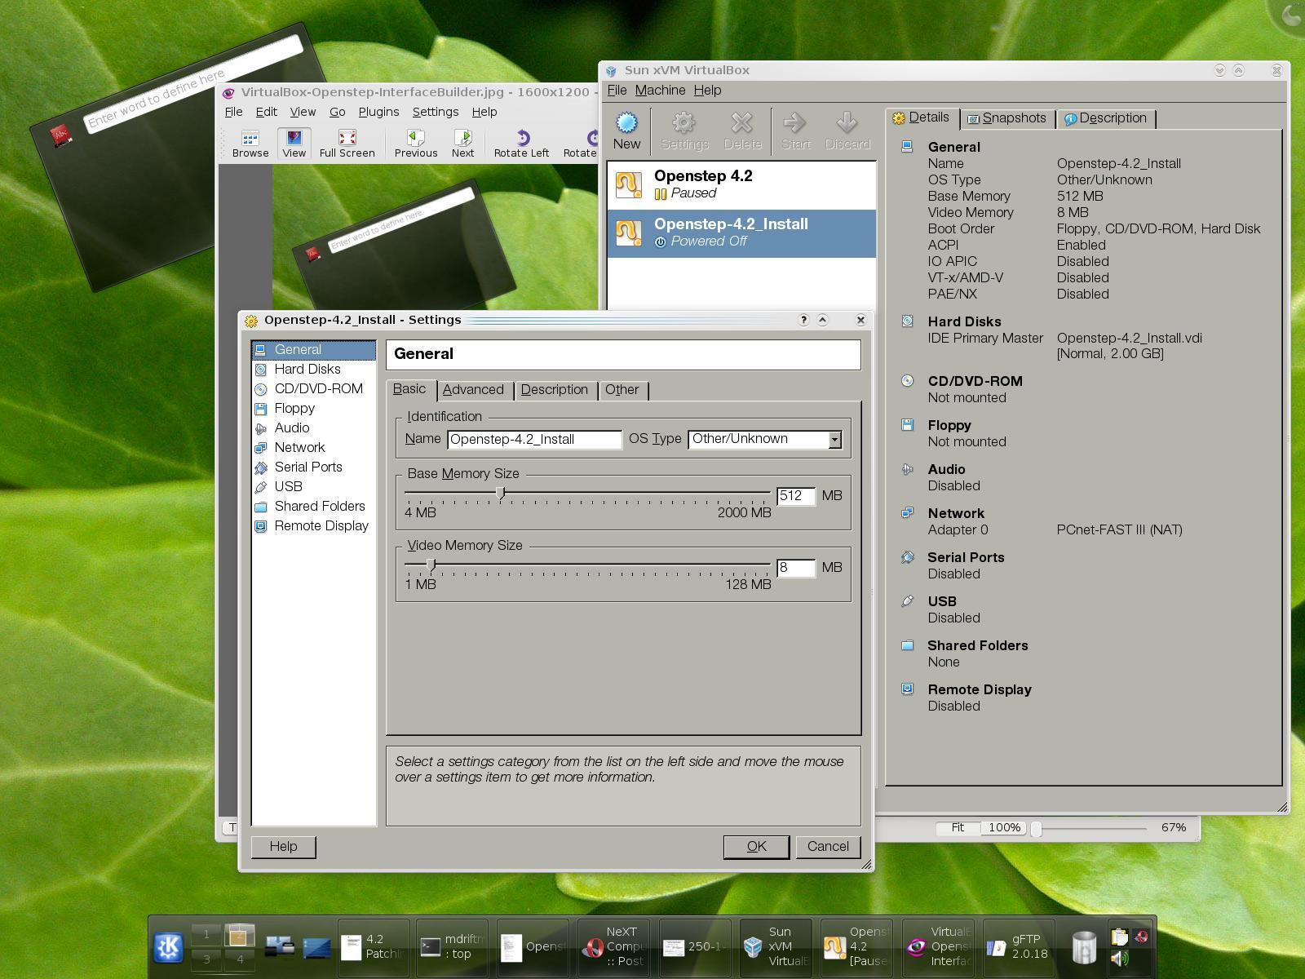Select Hard Disks in the settings sidebar
This screenshot has width=1305, height=979.
click(308, 369)
